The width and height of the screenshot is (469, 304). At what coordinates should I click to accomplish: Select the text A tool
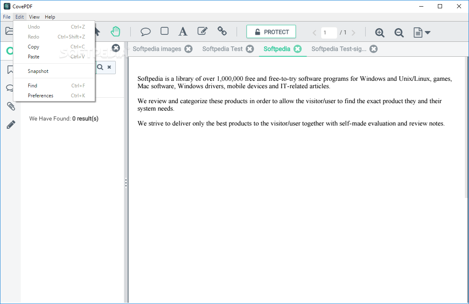[x=183, y=31]
